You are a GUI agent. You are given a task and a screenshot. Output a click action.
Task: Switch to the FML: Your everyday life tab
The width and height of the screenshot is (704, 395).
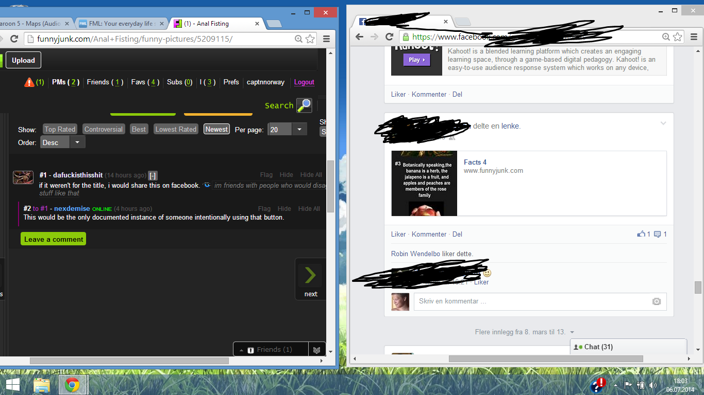pos(123,24)
